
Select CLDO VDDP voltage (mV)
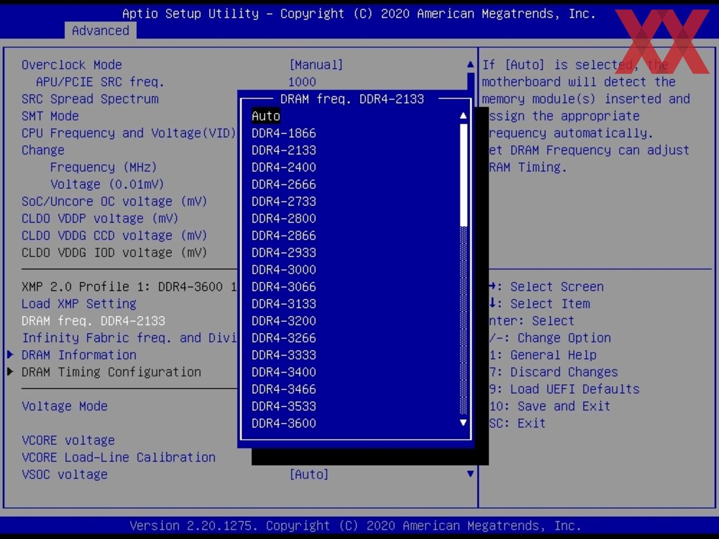100,219
